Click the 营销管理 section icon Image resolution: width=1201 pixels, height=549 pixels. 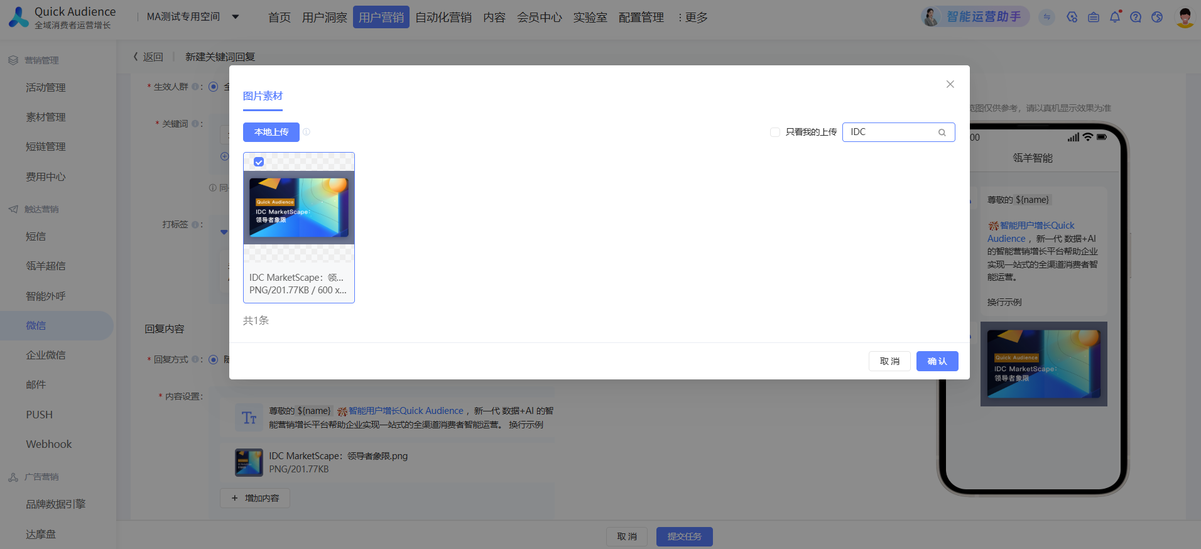tap(13, 60)
